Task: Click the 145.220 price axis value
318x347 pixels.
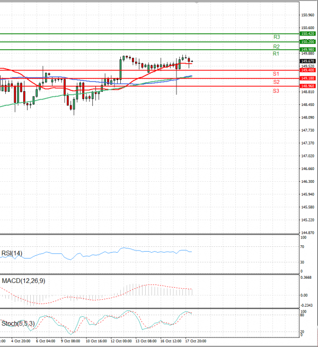Action: pyautogui.click(x=307, y=220)
